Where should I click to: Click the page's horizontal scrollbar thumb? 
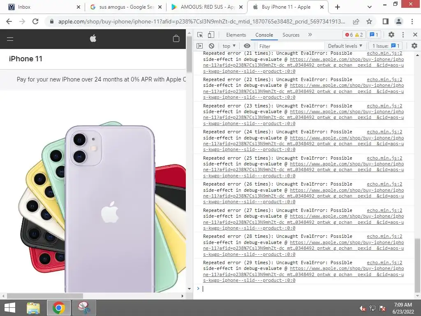(x=45, y=296)
